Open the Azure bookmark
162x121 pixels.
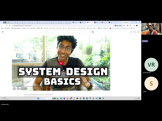pos(2,28)
